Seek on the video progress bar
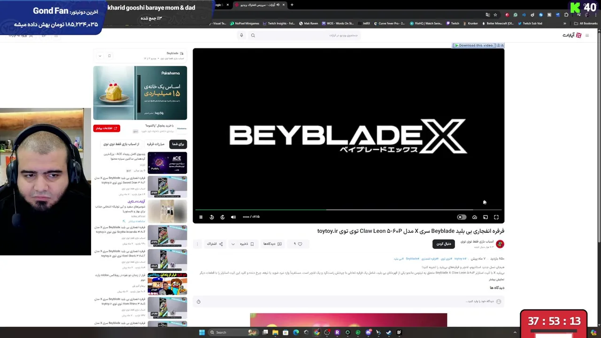 click(348, 210)
